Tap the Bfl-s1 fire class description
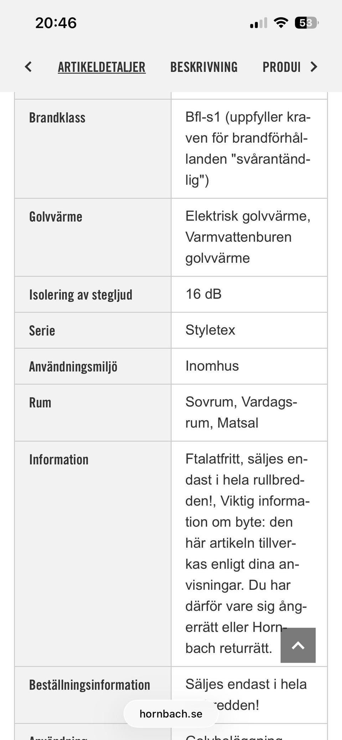This screenshot has width=342, height=740. pyautogui.click(x=248, y=148)
